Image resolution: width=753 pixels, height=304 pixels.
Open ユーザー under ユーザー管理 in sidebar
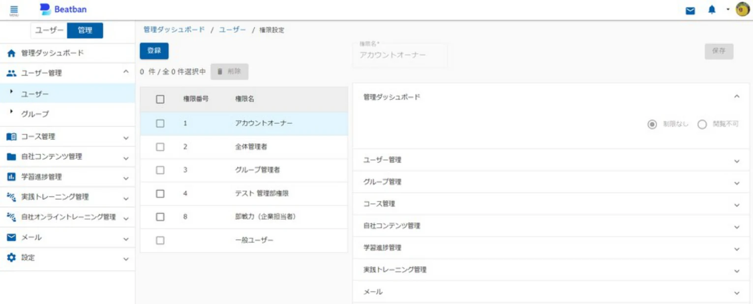click(67, 93)
